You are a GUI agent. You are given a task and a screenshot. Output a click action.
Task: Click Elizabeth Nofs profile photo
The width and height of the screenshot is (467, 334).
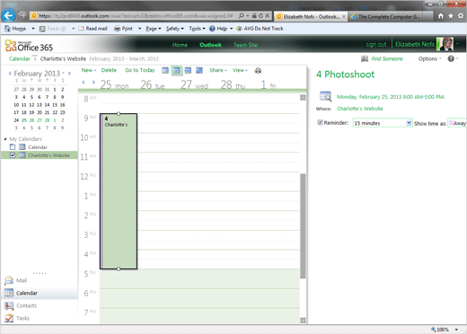[x=445, y=44]
